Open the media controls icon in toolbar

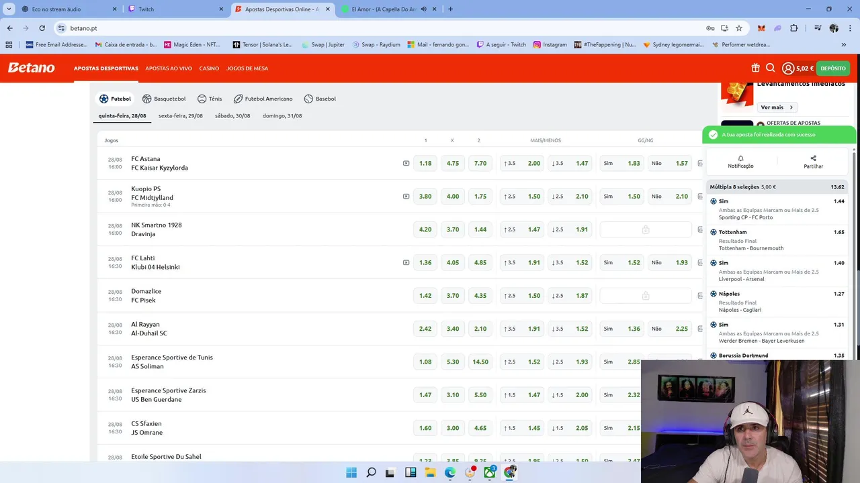click(x=818, y=28)
